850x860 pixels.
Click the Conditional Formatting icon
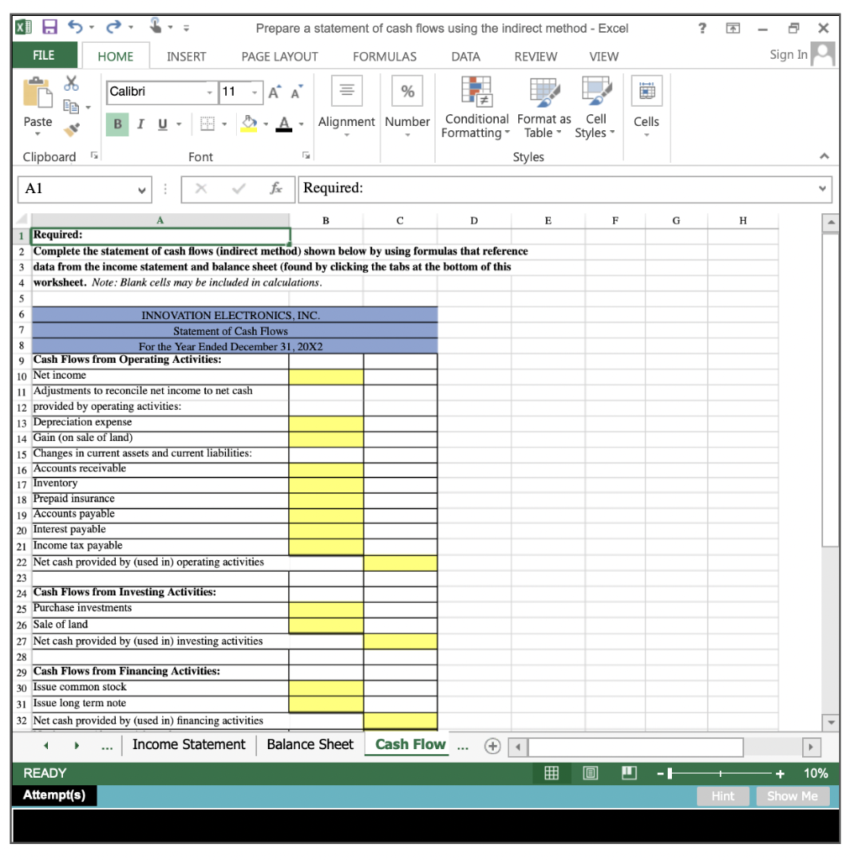click(476, 91)
